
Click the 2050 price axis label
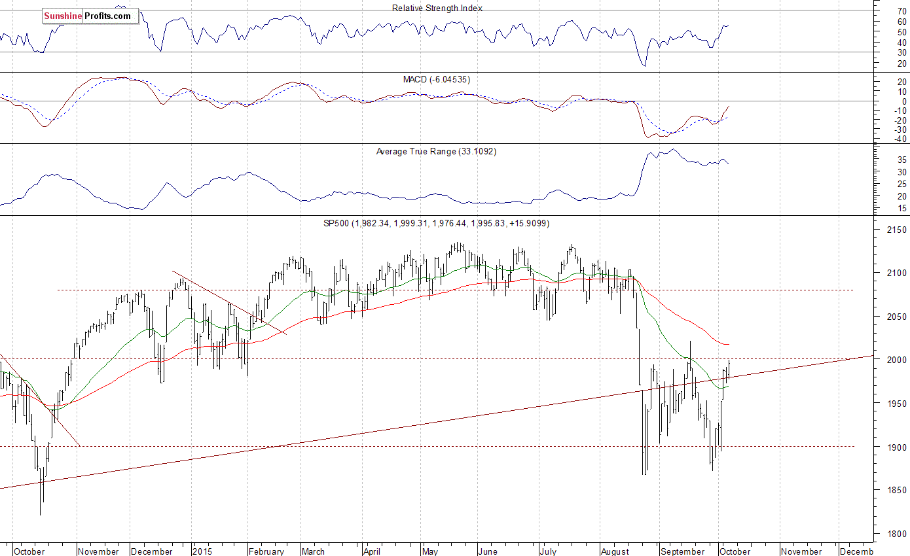(x=897, y=317)
